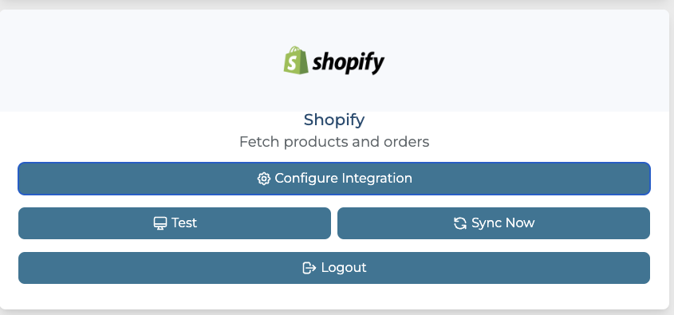Click the gear icon on Configure Integration
674x315 pixels.
(x=263, y=179)
